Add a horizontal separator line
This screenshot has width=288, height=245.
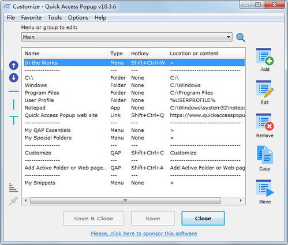14,91
